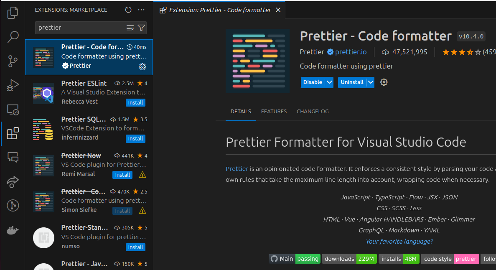Select the Extension: Prettier editor tab
The image size is (496, 270).
[219, 10]
